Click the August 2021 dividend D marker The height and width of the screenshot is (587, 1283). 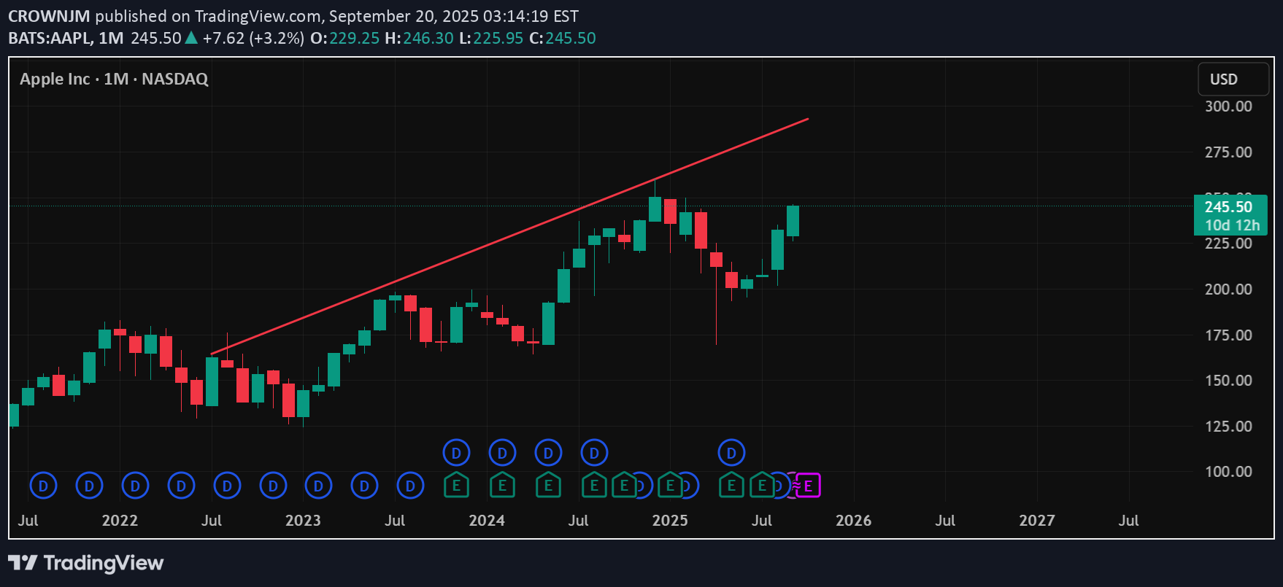[43, 485]
